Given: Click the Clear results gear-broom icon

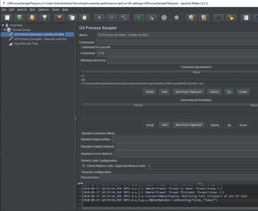Looking at the screenshot, I should (191, 18).
